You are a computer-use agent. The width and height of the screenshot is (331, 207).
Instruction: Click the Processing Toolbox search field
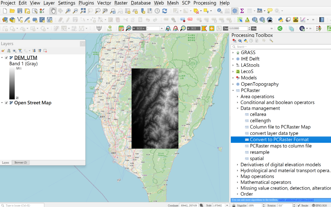(x=281, y=47)
